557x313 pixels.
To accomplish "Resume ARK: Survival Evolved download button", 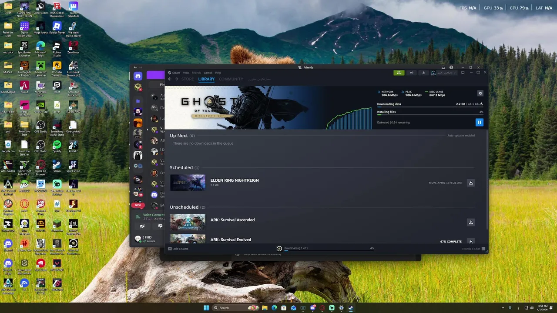I will pos(470,241).
